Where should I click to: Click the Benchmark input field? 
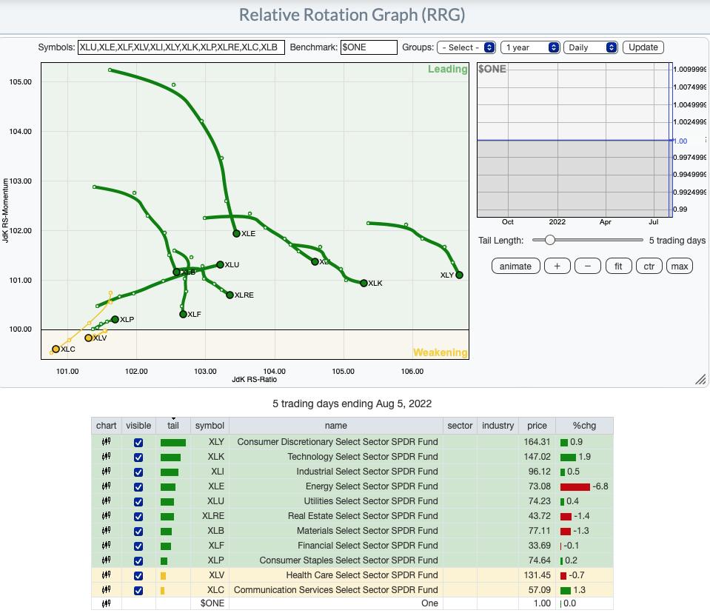[369, 47]
